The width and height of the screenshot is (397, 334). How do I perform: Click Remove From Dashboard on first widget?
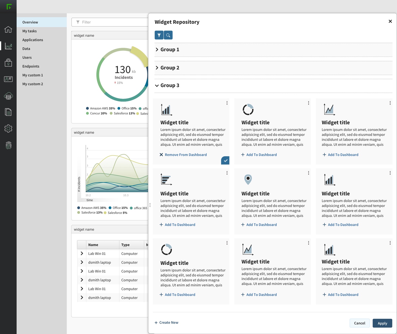click(183, 155)
